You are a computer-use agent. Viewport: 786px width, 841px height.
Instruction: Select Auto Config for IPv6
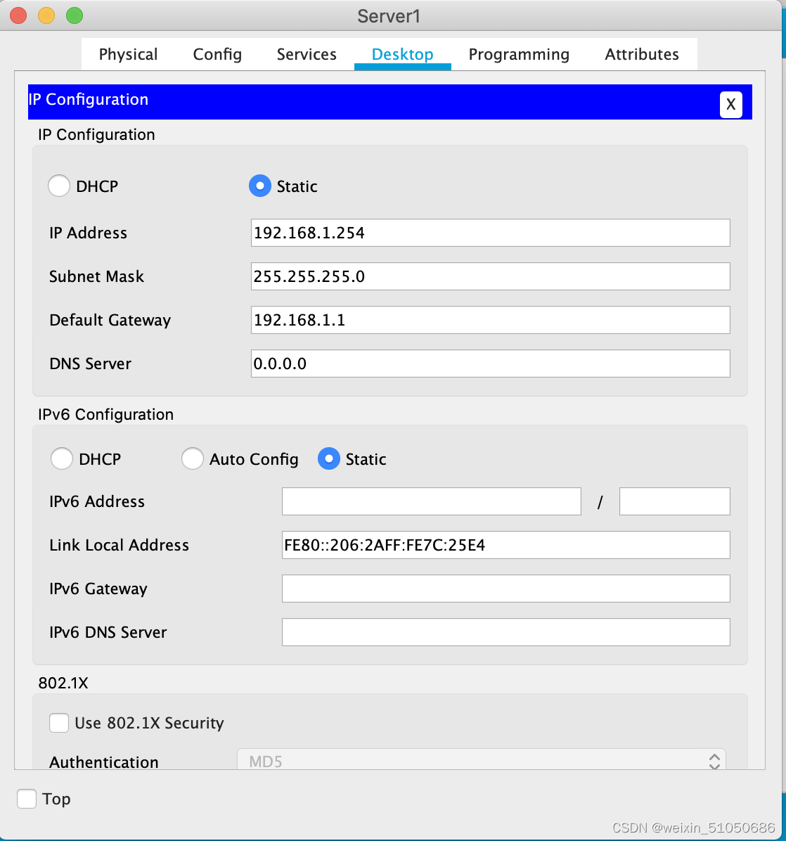[x=193, y=458]
